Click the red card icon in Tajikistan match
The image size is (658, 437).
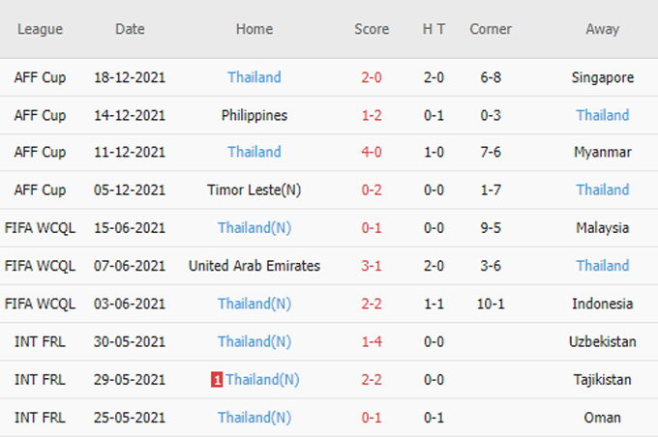(x=217, y=380)
